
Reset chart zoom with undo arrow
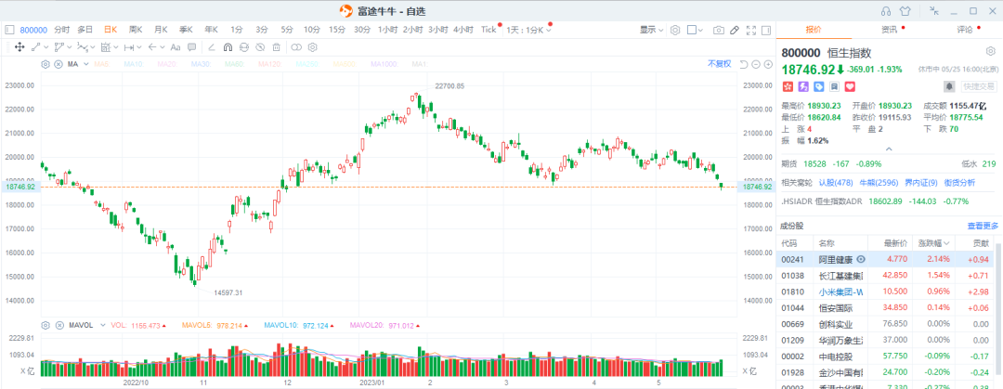743,64
